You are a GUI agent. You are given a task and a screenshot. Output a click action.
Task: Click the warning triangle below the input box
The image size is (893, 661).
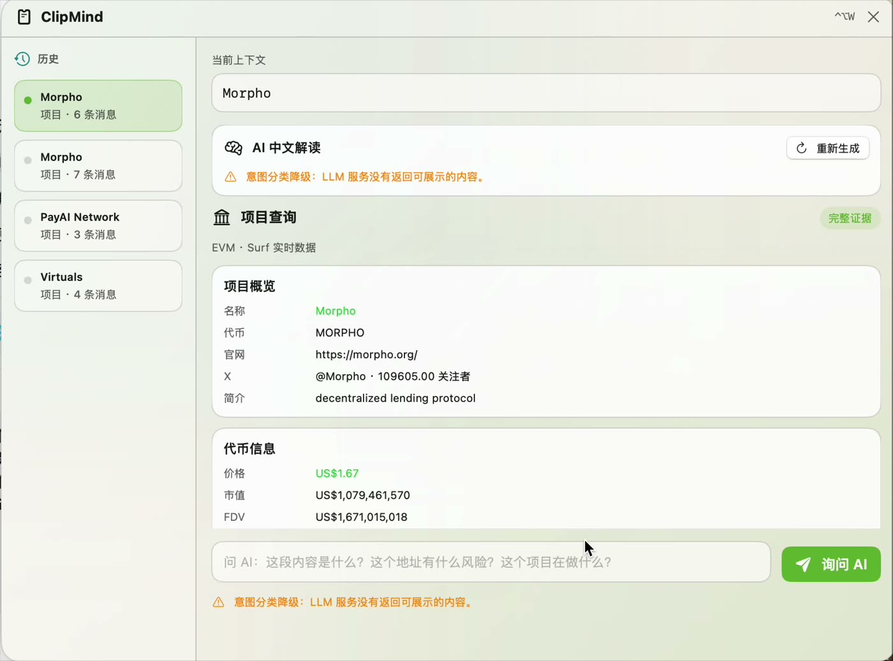point(218,602)
